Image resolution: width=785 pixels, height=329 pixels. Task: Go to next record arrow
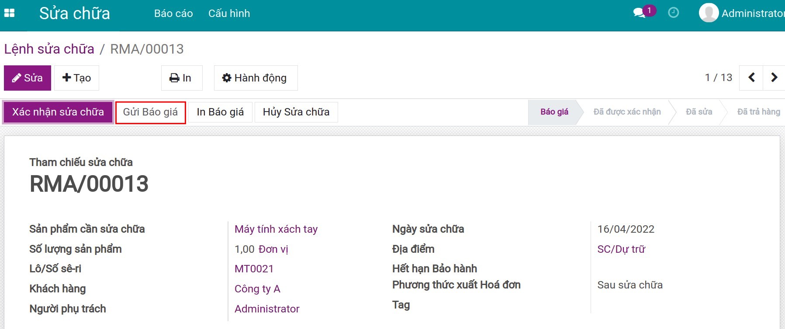[x=774, y=78]
